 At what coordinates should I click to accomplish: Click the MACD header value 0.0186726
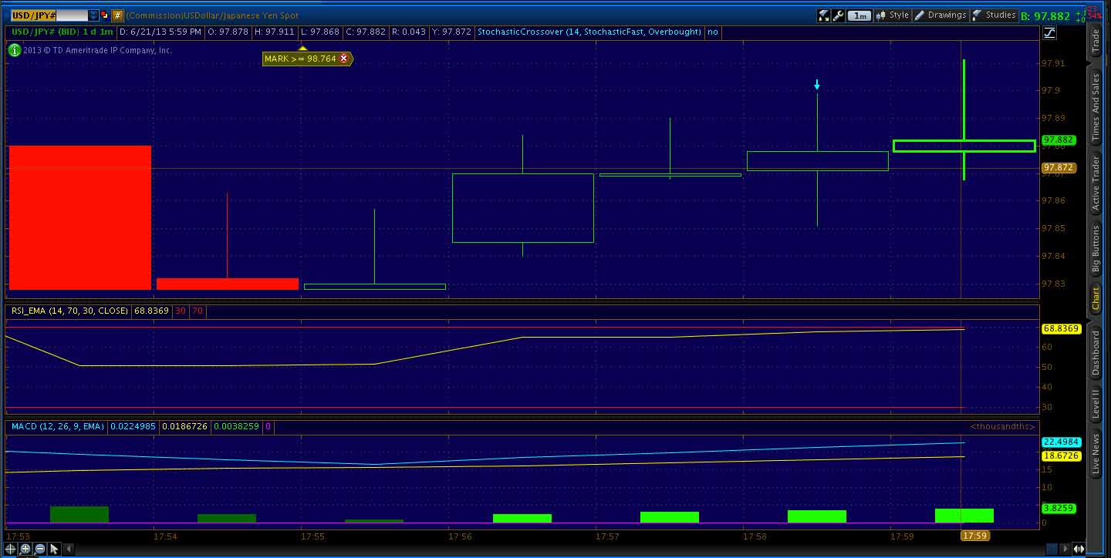click(184, 426)
